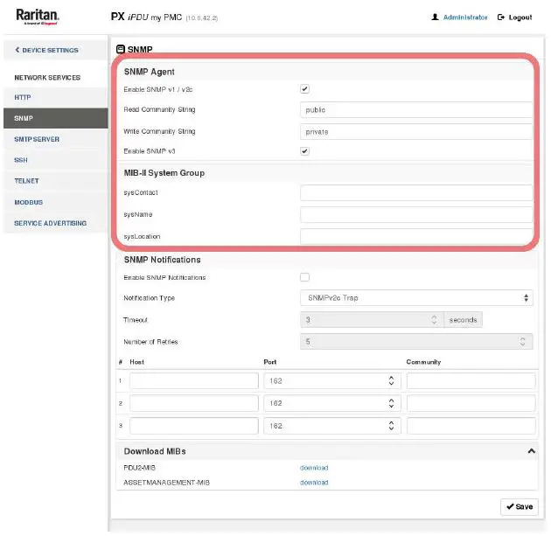
Task: Click the SNMP Agent heading
Action: click(150, 72)
